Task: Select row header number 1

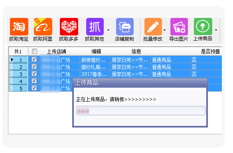Action: [18, 59]
